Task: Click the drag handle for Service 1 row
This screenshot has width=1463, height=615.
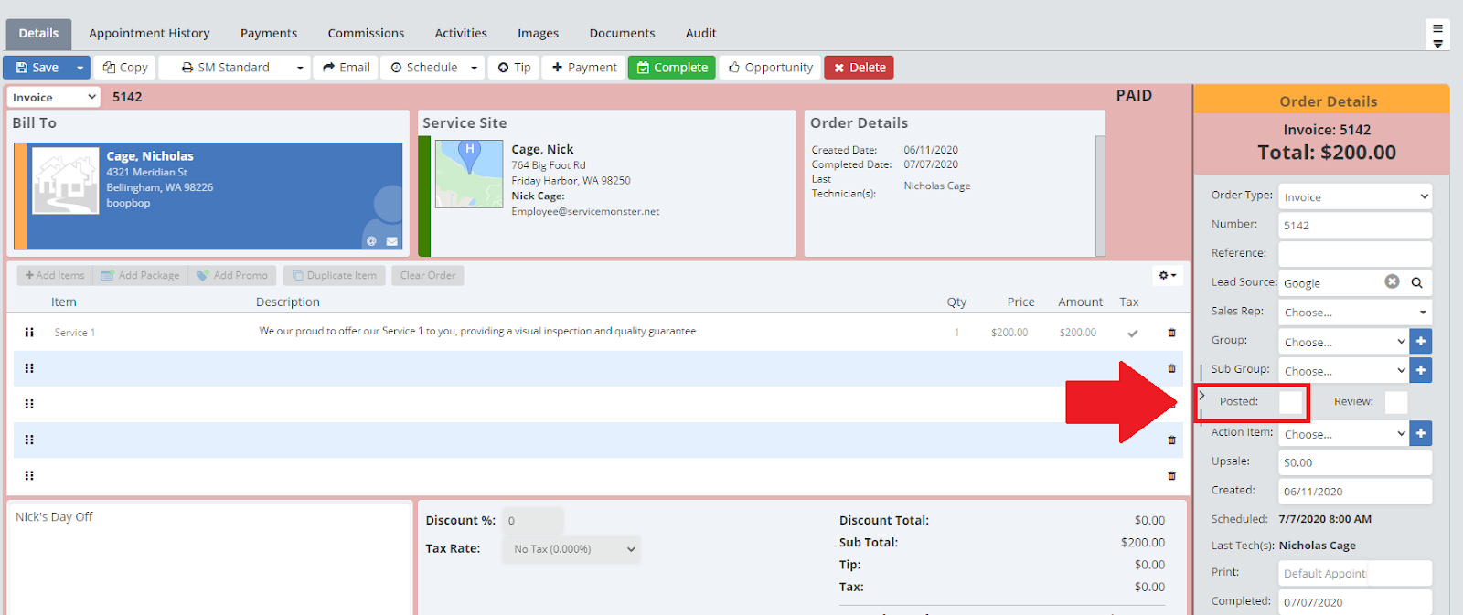Action: click(x=29, y=333)
